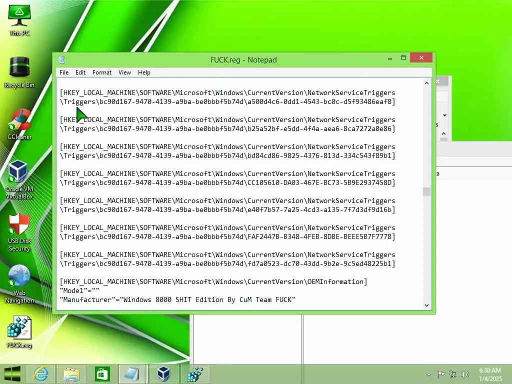
Task: Select the .reg file on desktop
Action: [19, 332]
